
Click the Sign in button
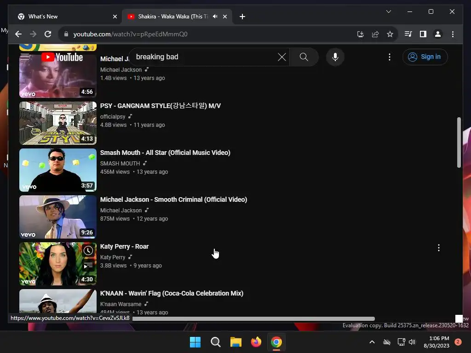click(x=425, y=57)
